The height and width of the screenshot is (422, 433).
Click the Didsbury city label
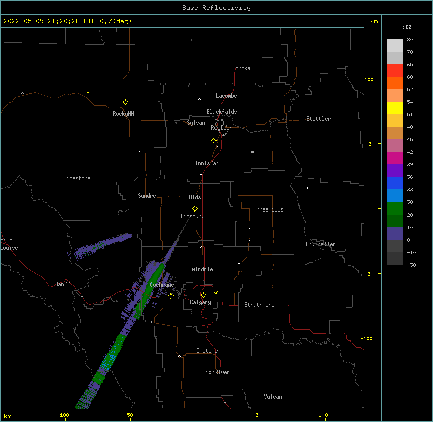coord(192,216)
